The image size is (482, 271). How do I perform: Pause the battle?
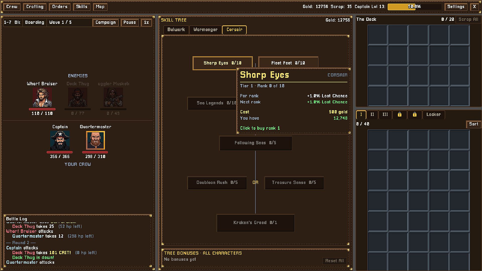tap(130, 22)
